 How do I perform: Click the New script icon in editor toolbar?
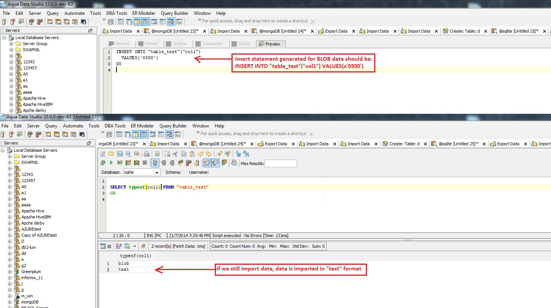[x=103, y=154]
